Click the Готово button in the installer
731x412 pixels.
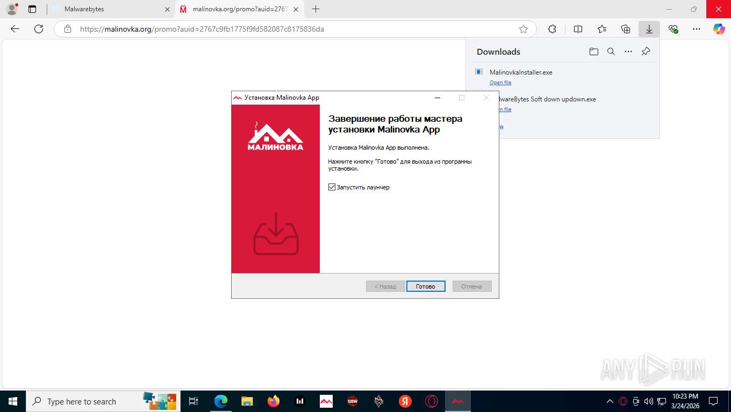pos(426,286)
